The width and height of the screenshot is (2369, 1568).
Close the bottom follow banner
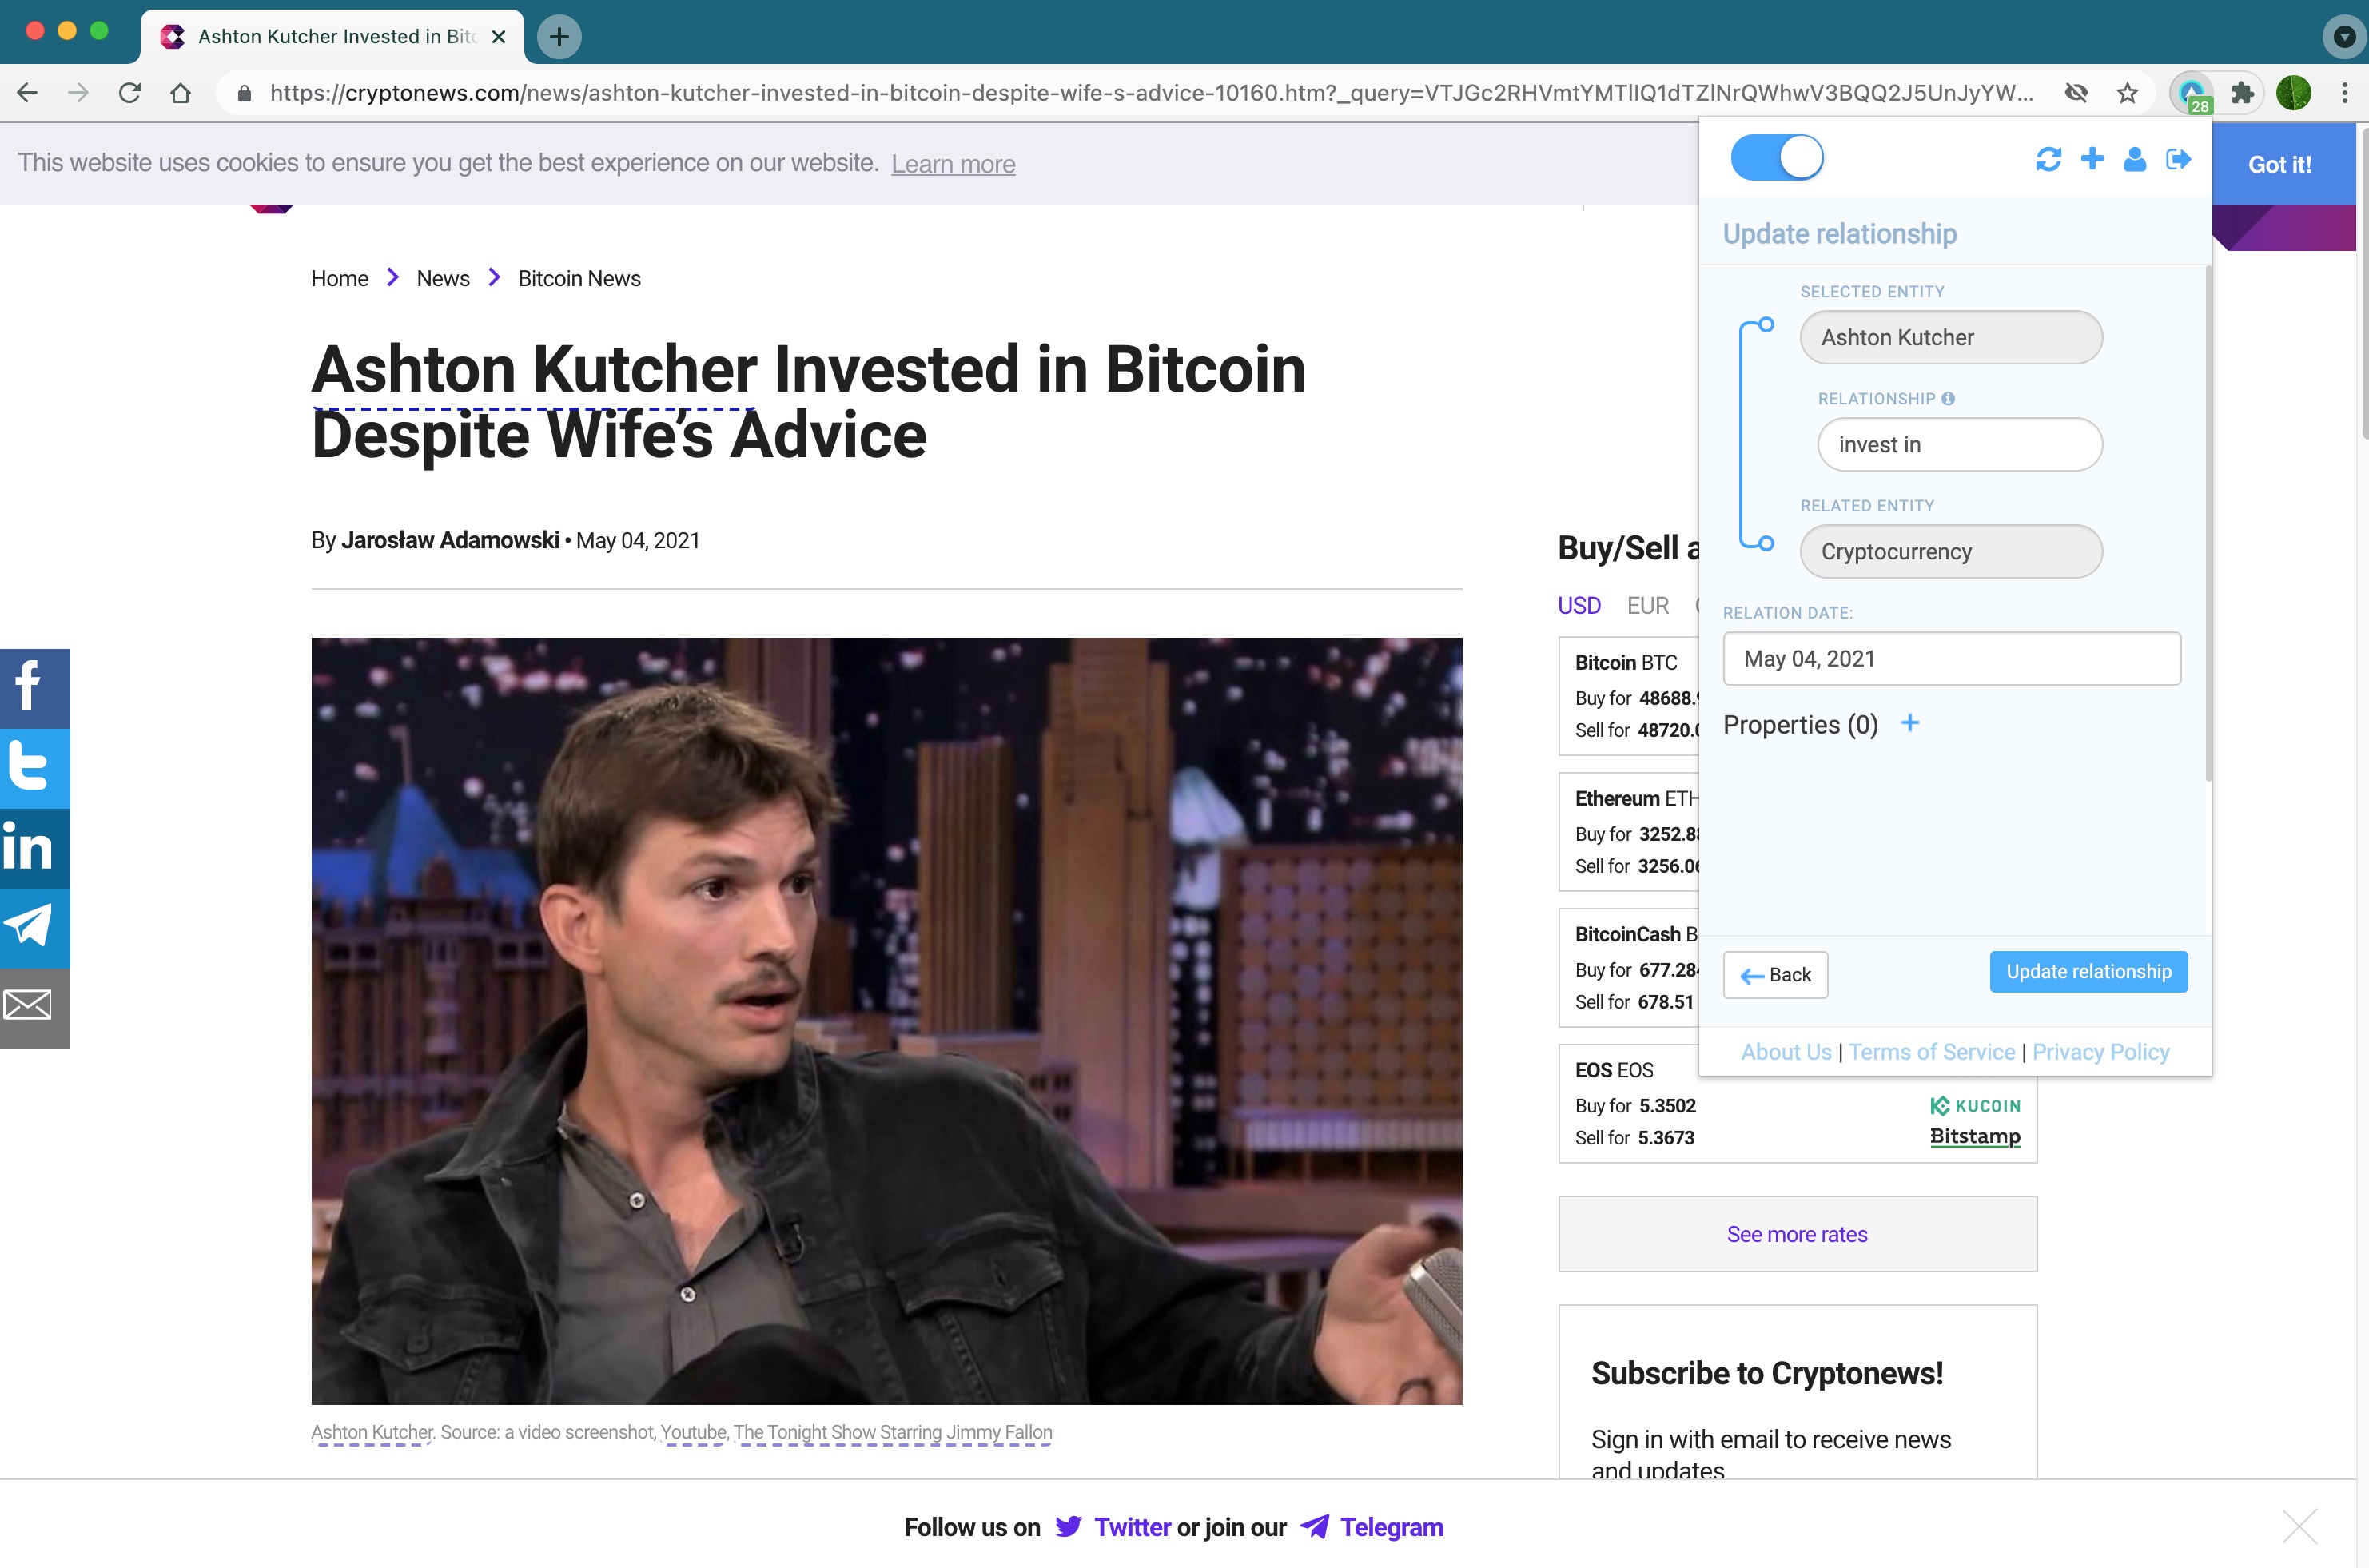click(x=2299, y=1527)
